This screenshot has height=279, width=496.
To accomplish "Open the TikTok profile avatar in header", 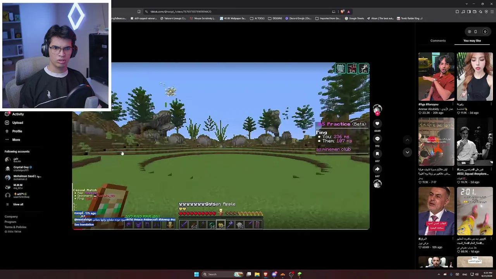I will tap(485, 32).
